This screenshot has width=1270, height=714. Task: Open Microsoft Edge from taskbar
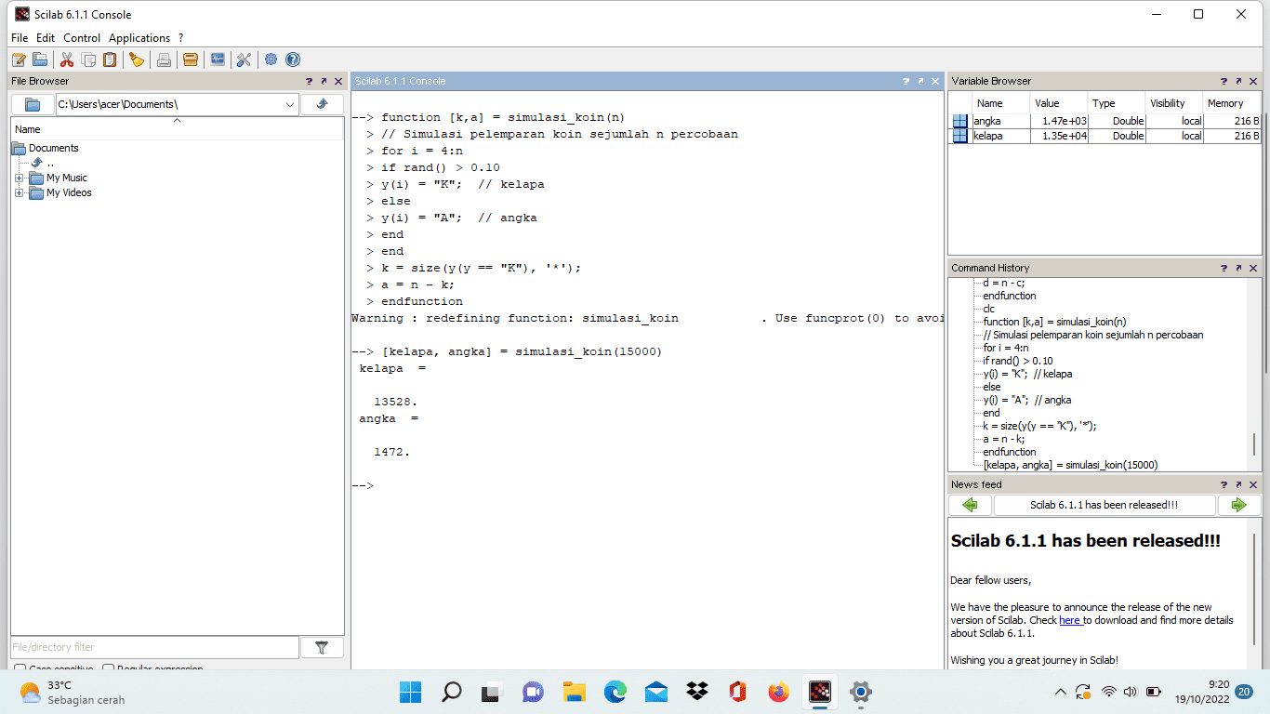coord(615,692)
